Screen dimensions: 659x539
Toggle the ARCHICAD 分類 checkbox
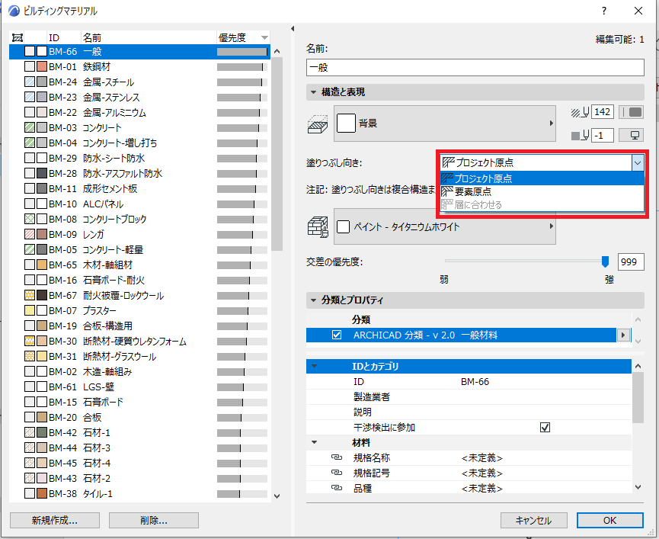tap(337, 335)
